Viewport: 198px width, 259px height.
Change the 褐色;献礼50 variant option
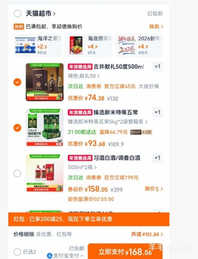(84, 76)
